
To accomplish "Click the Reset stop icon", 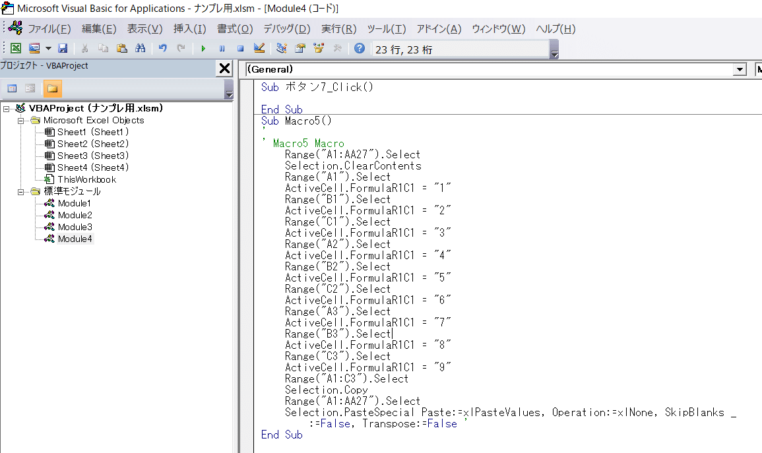I will 241,49.
